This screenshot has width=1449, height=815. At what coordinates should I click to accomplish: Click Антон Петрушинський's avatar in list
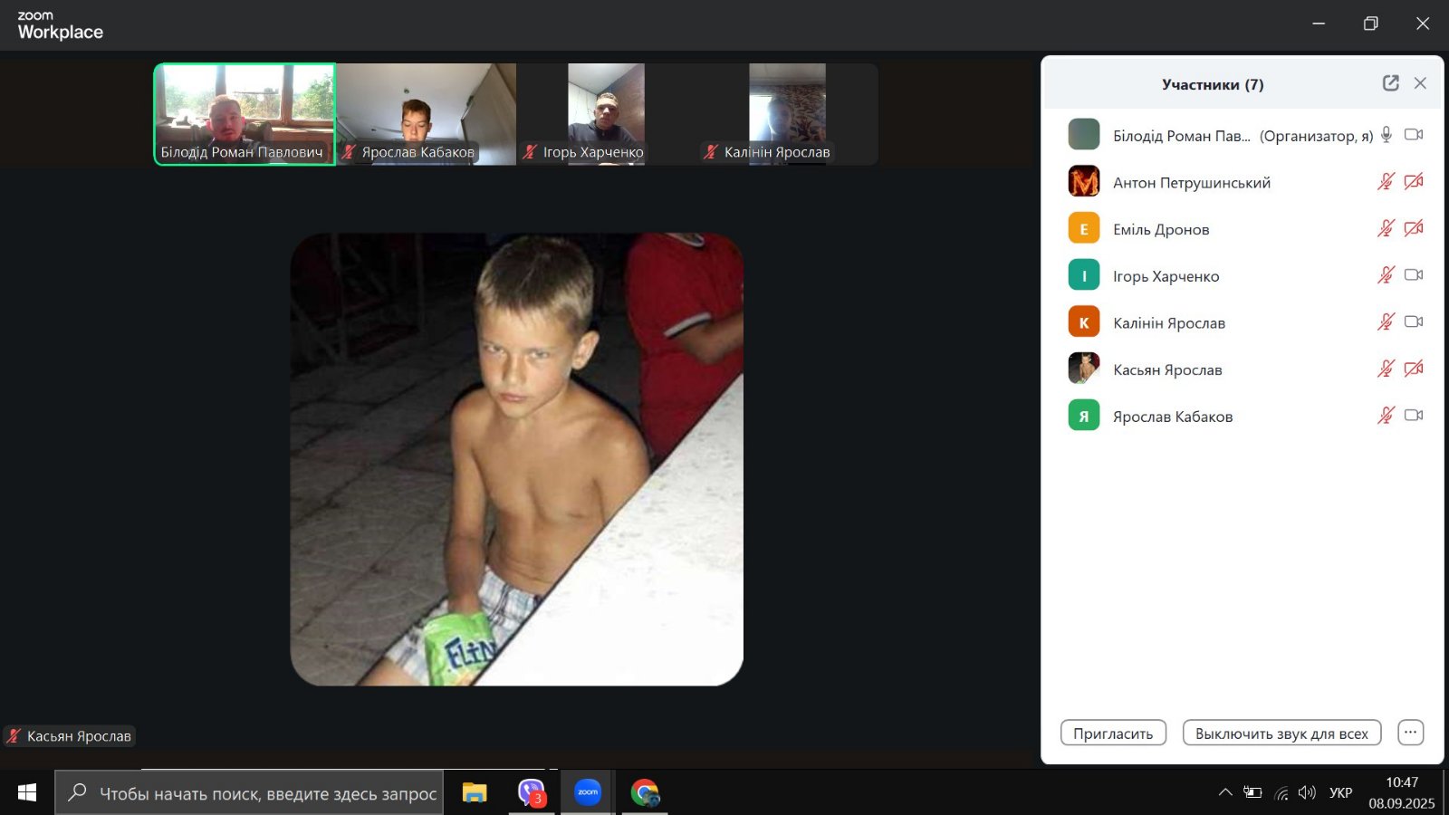[x=1084, y=182]
